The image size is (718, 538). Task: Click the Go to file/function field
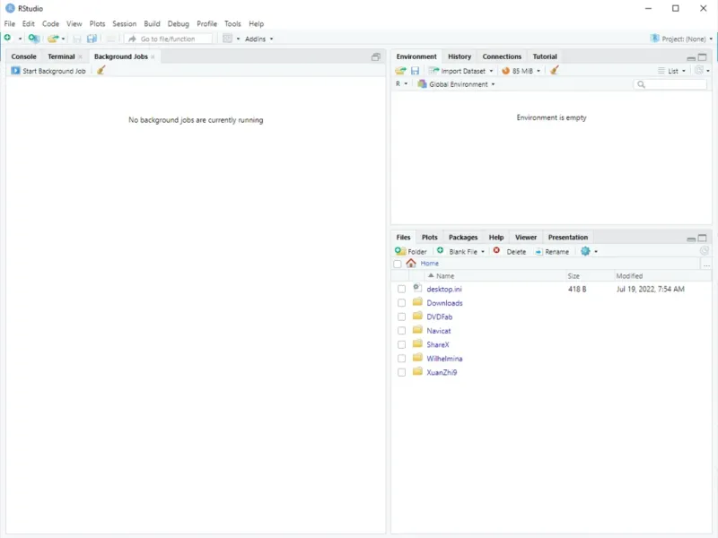coord(169,39)
